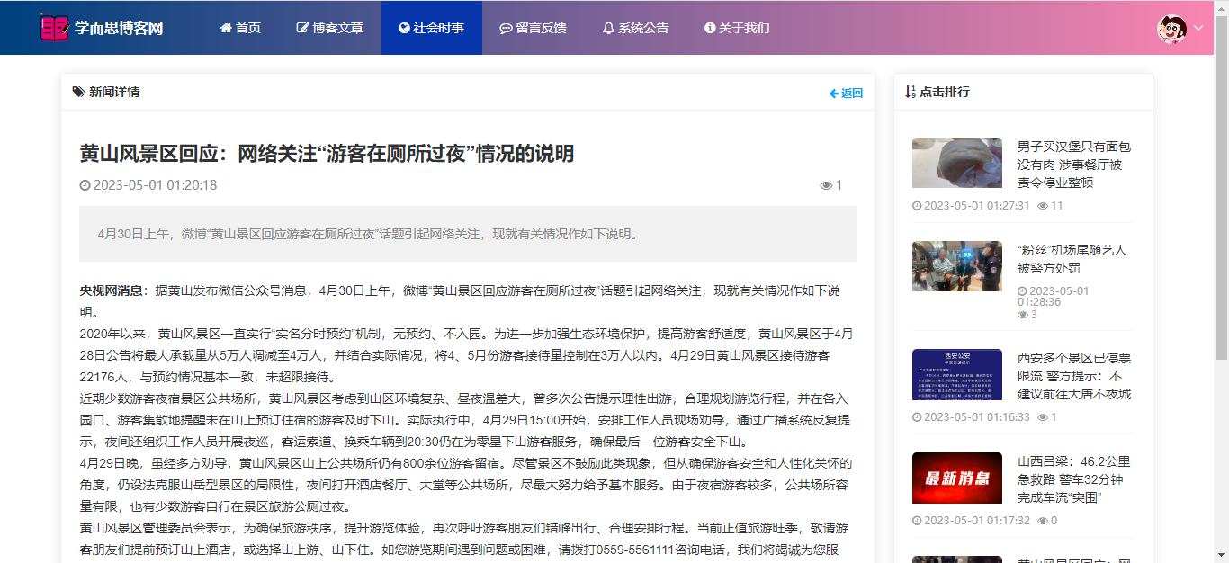Click the bold 央视网消息 label
Image resolution: width=1229 pixels, height=563 pixels.
pyautogui.click(x=112, y=290)
